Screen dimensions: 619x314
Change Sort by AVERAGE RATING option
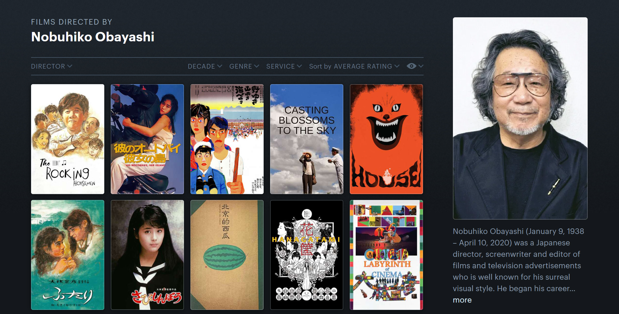[354, 66]
